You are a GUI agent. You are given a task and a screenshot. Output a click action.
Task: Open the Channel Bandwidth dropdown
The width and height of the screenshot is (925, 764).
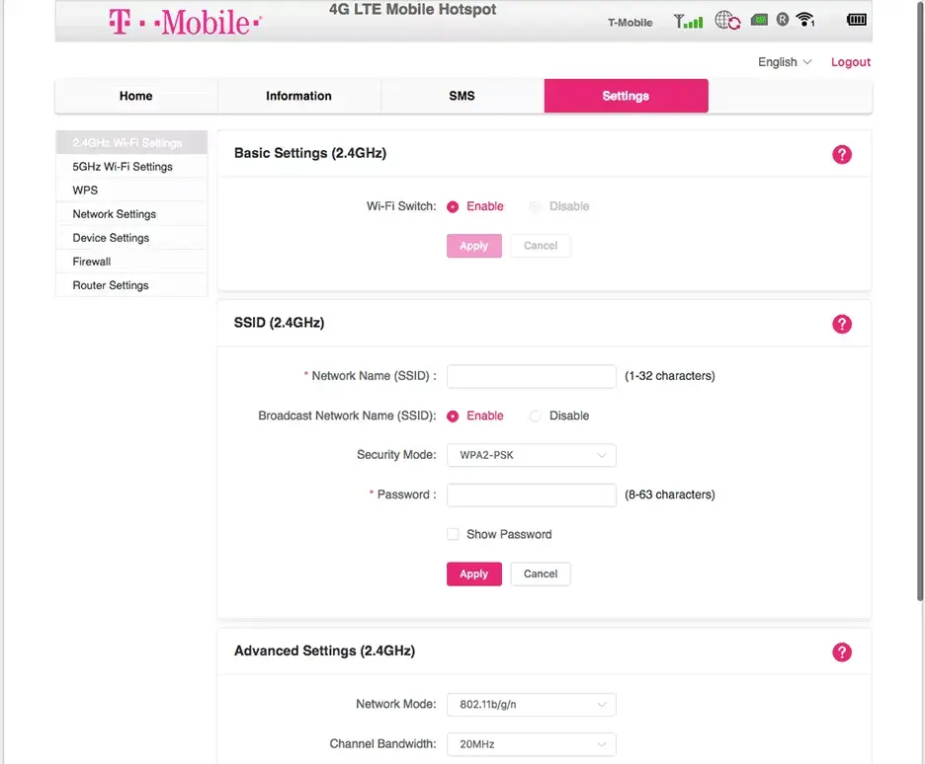pyautogui.click(x=531, y=744)
